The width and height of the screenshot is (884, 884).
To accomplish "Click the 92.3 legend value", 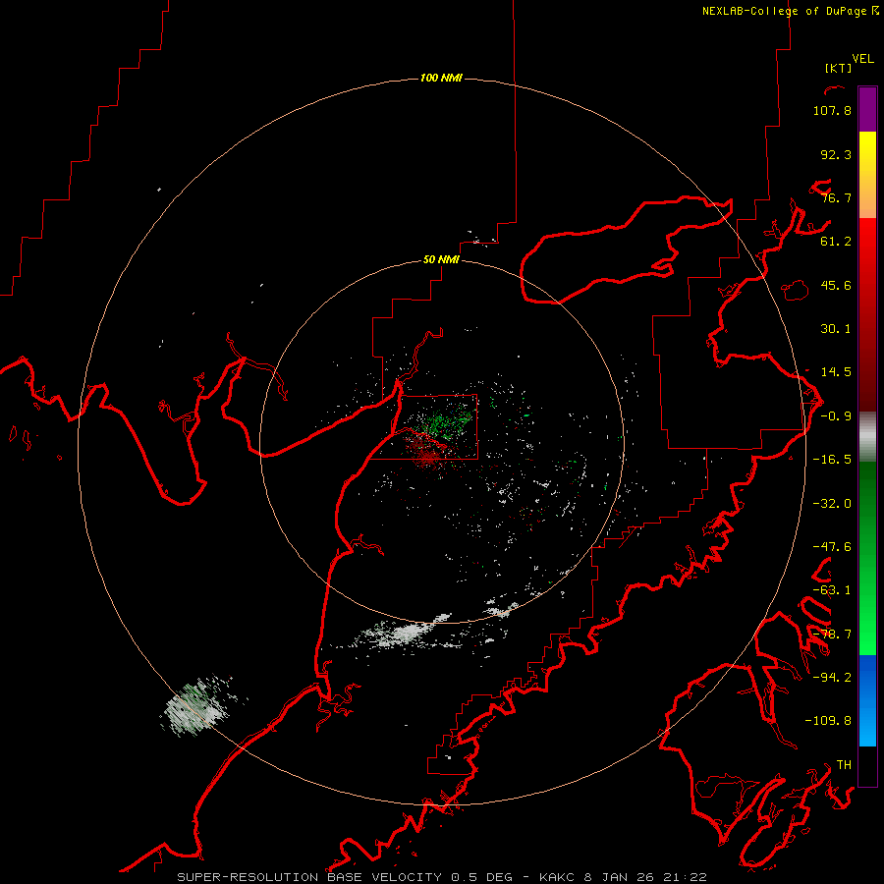I will [836, 154].
